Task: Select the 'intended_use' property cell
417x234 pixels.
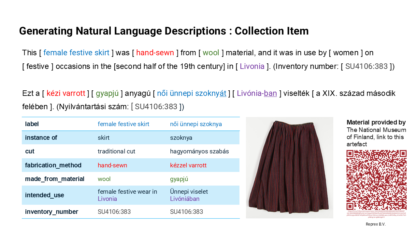Action: (58, 195)
